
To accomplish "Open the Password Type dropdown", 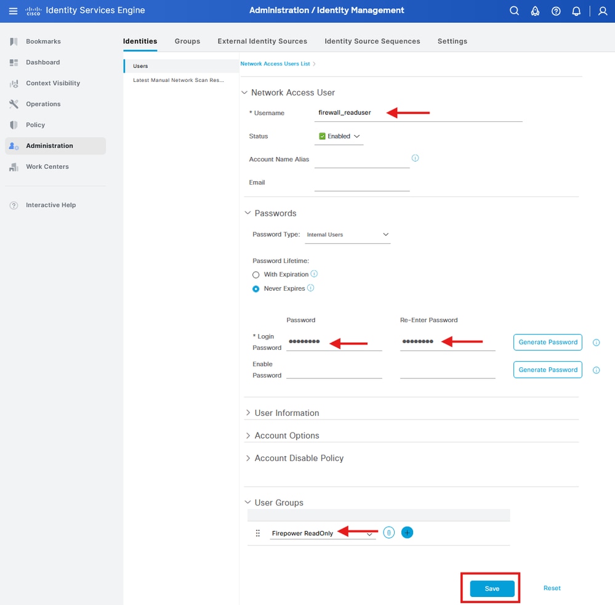I will coord(347,235).
